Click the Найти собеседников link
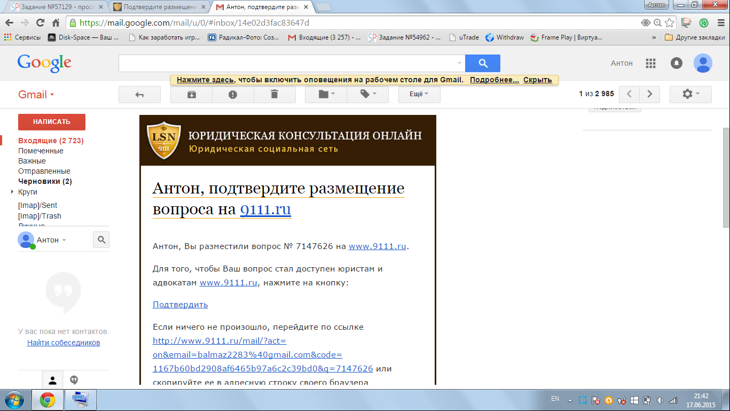 pyautogui.click(x=64, y=343)
